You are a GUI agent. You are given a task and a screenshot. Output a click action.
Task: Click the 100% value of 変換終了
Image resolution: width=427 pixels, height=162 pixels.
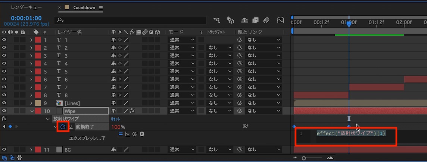point(118,127)
